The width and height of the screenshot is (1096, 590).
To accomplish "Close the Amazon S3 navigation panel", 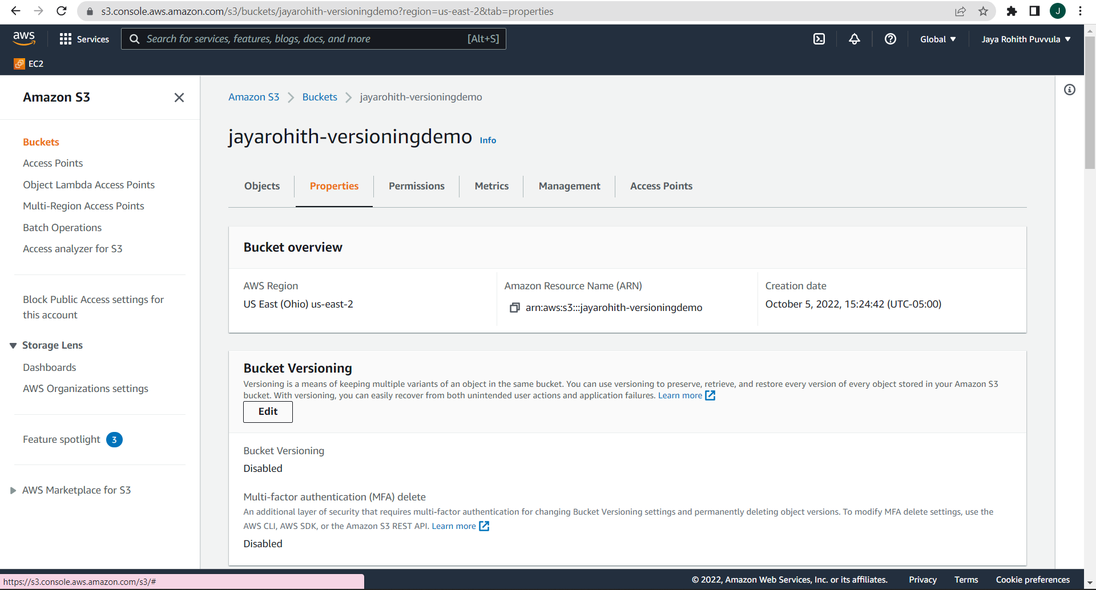I will click(179, 98).
